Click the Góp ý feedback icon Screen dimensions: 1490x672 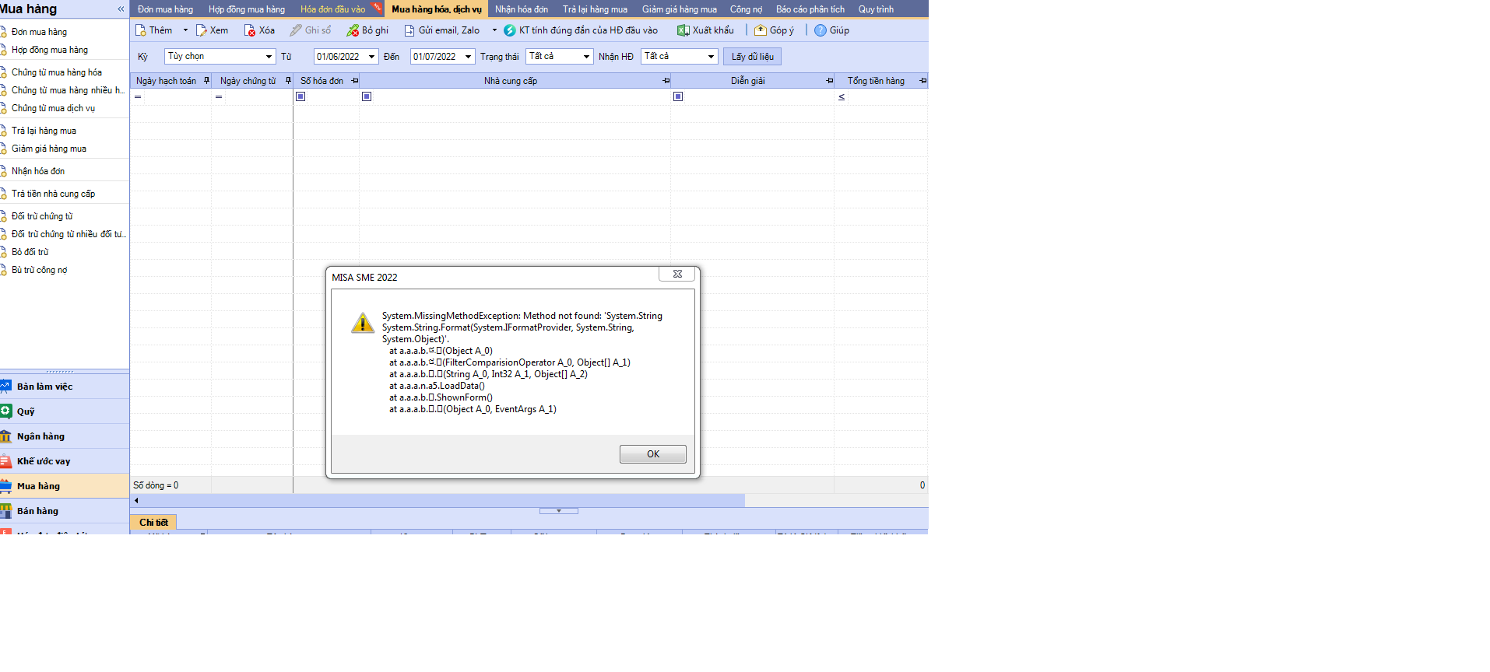coord(761,30)
